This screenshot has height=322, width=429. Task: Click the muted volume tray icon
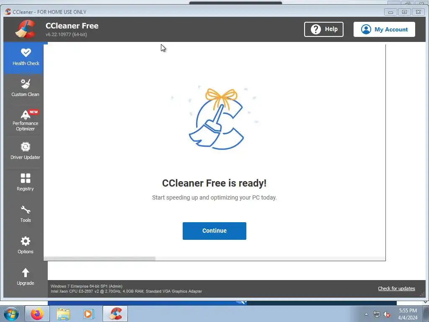coord(387,314)
